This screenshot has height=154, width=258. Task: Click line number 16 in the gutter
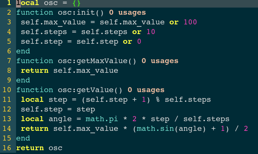(x=7, y=148)
